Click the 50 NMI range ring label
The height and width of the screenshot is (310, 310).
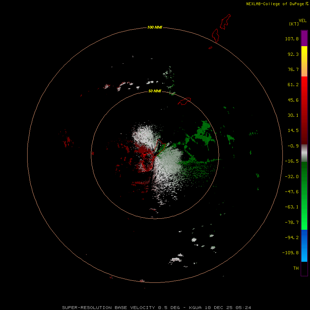[155, 91]
